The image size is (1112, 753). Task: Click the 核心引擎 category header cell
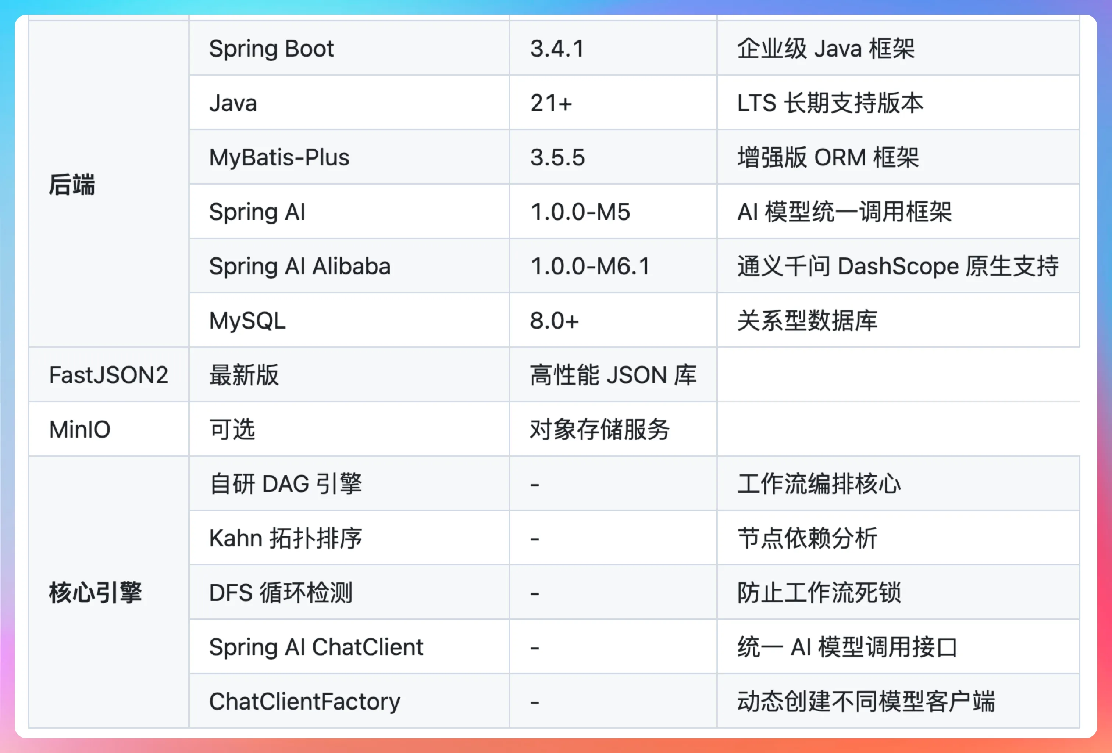[95, 593]
